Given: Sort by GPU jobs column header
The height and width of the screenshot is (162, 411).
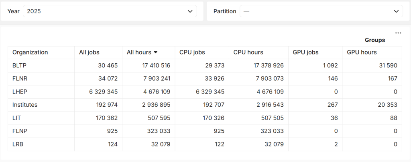Looking at the screenshot, I should (305, 53).
